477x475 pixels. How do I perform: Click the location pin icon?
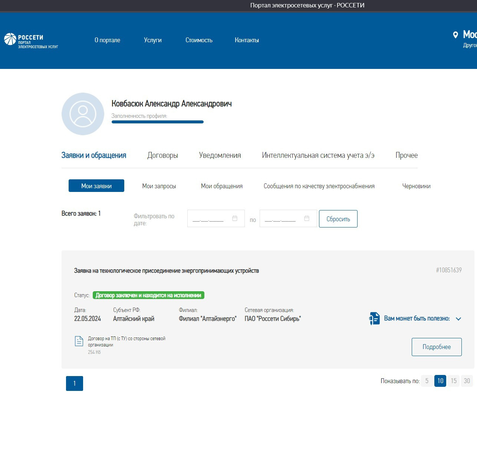click(455, 35)
